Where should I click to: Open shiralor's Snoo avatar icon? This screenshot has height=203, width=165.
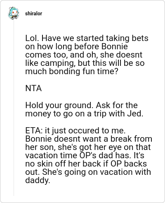click(14, 13)
